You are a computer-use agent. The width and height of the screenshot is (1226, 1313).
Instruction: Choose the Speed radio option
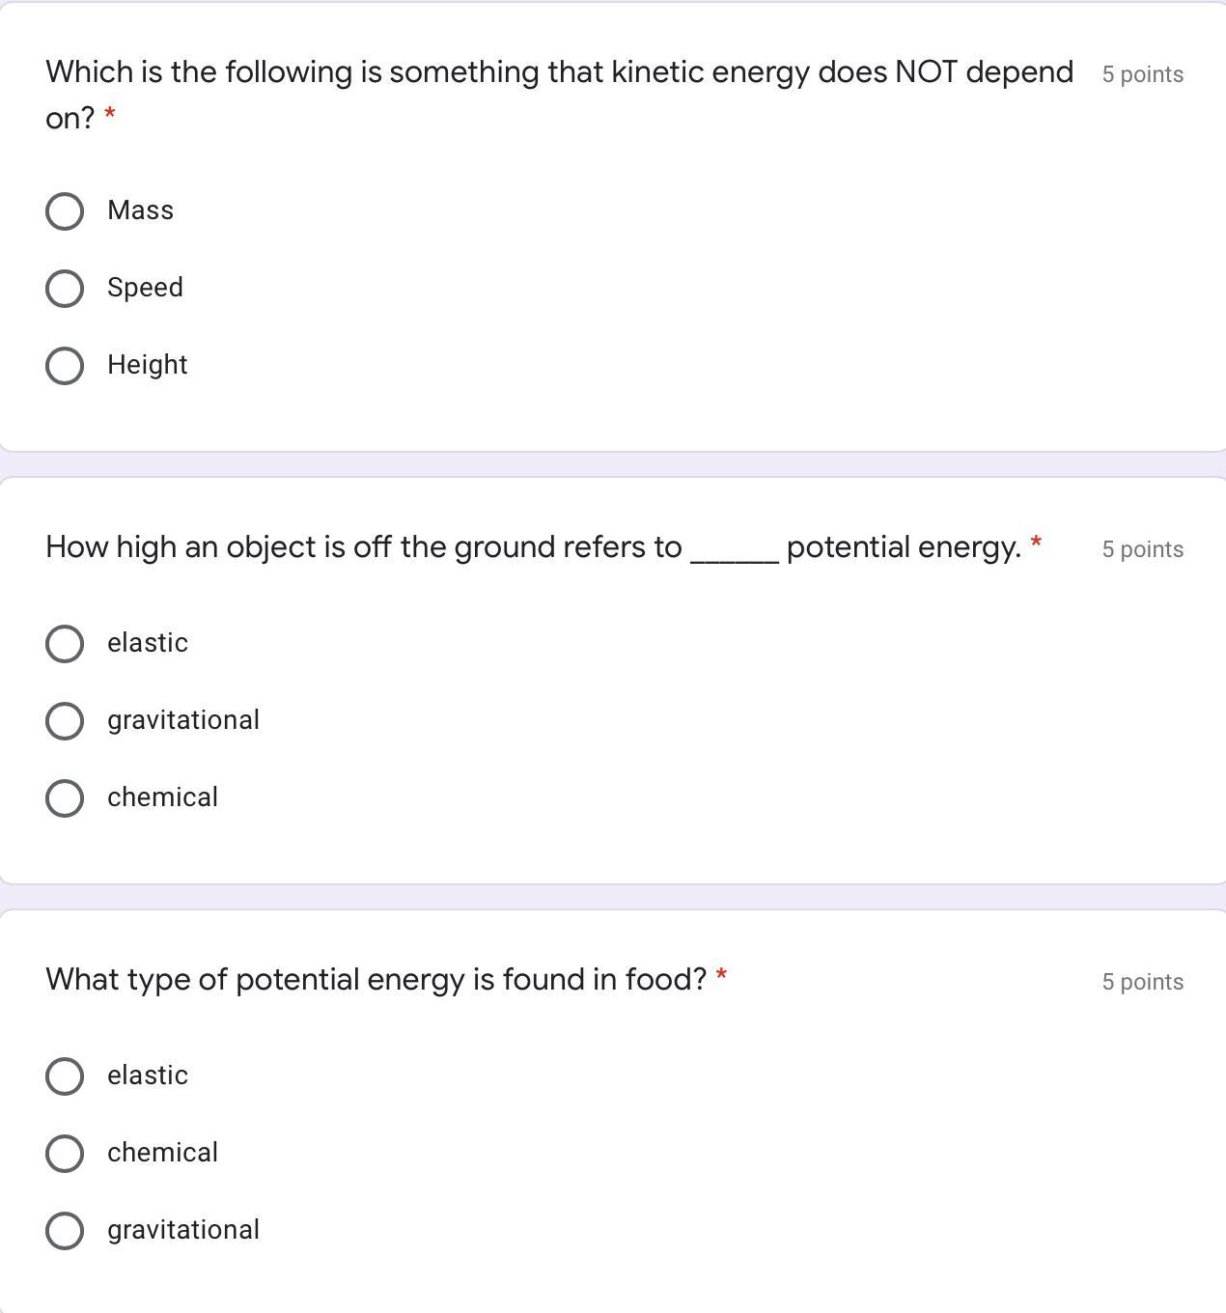65,289
